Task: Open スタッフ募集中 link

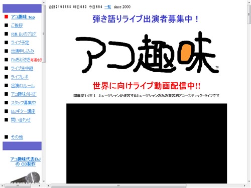Action: 24,103
